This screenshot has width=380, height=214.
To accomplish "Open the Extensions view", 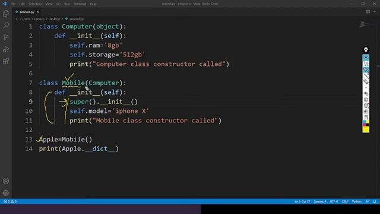I will (x=6, y=61).
